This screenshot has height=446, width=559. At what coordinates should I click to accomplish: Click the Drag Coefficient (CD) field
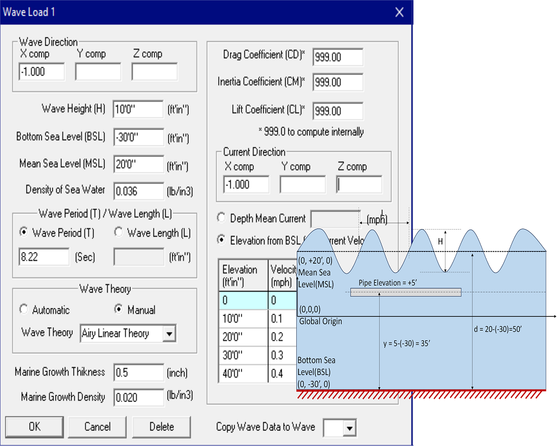pos(338,57)
